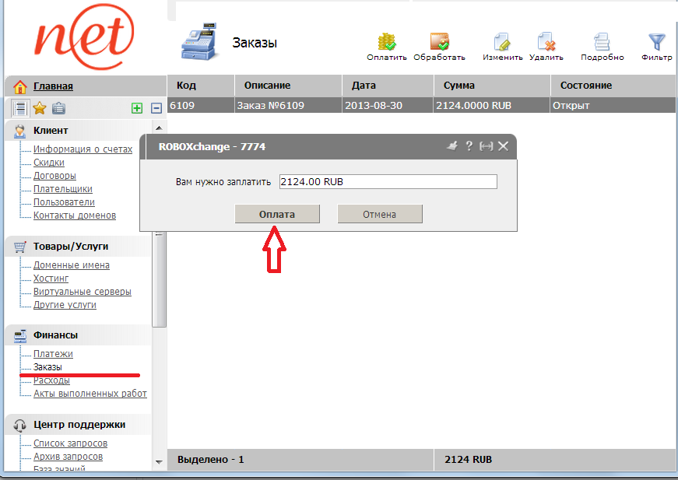Expand all menu sections with green plus

click(137, 108)
